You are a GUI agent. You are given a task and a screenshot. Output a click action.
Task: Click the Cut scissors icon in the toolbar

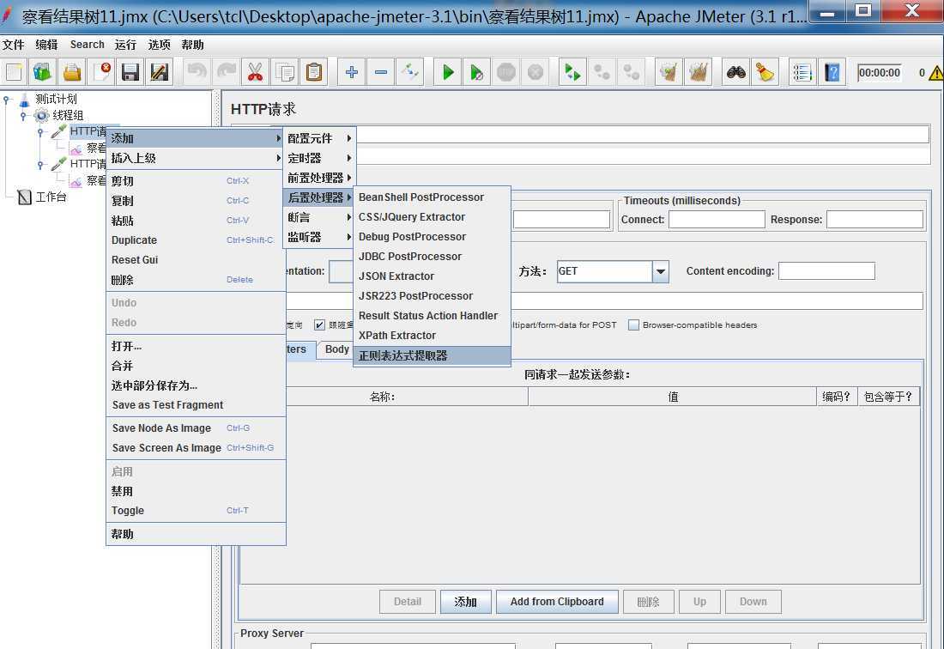pyautogui.click(x=255, y=73)
